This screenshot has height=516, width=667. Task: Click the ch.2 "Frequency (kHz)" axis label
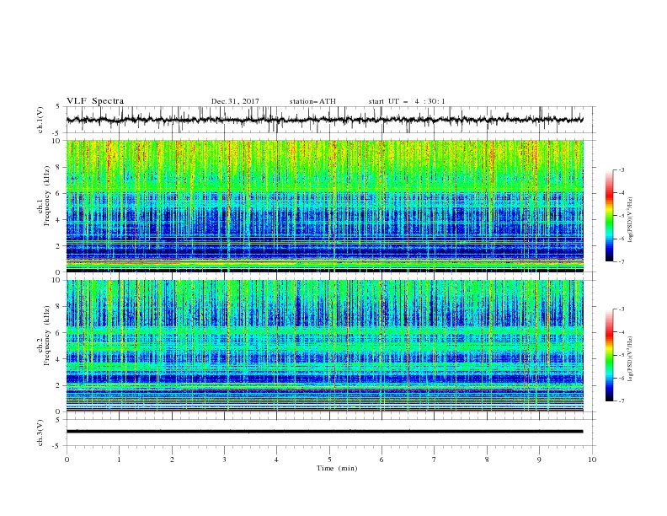(x=47, y=335)
